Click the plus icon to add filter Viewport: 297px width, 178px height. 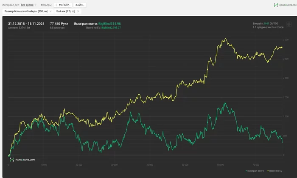[56, 5]
